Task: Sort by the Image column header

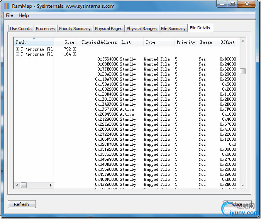Action: click(x=208, y=42)
